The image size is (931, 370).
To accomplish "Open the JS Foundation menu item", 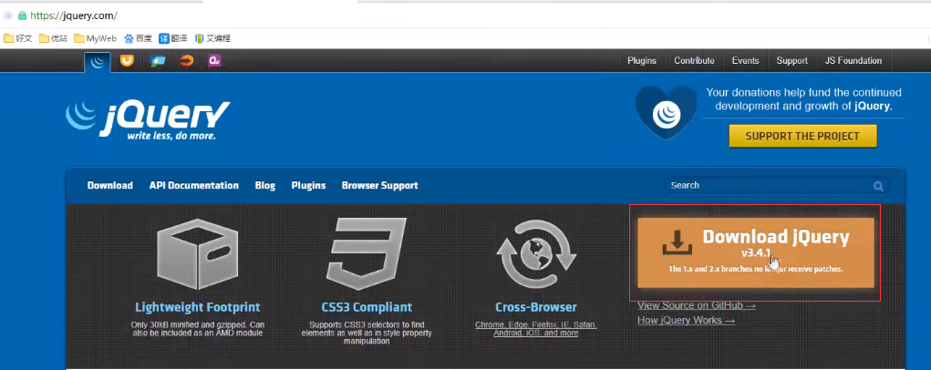I will click(853, 60).
